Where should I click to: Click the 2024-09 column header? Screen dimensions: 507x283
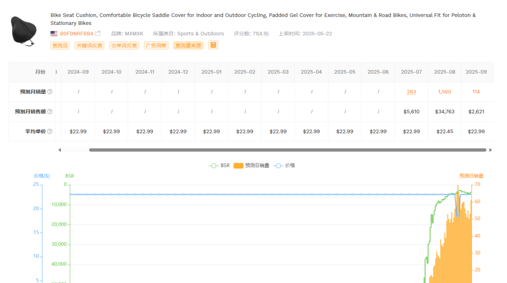[78, 72]
